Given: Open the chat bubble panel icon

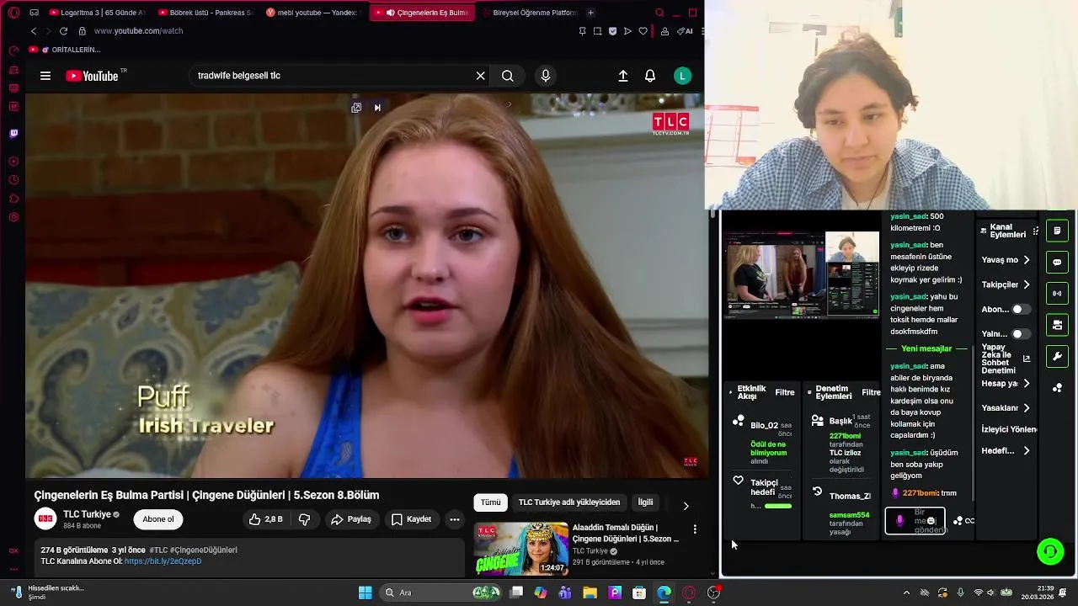Looking at the screenshot, I should pos(1057,262).
